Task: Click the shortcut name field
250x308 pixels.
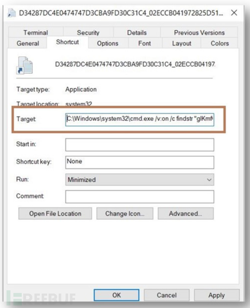Action: [x=135, y=64]
